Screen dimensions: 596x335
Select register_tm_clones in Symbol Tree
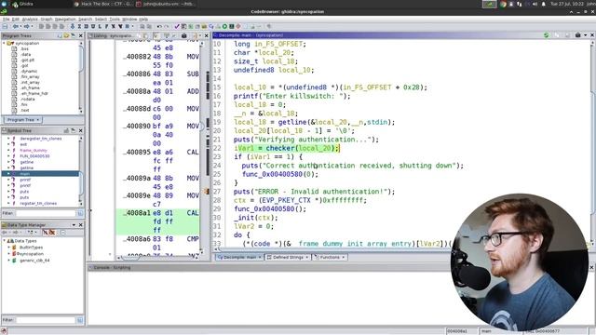pyautogui.click(x=38, y=203)
